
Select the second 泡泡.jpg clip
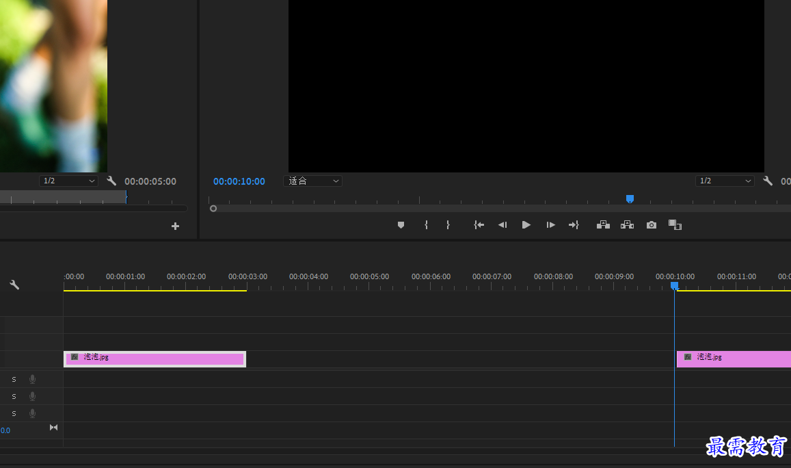pyautogui.click(x=734, y=359)
